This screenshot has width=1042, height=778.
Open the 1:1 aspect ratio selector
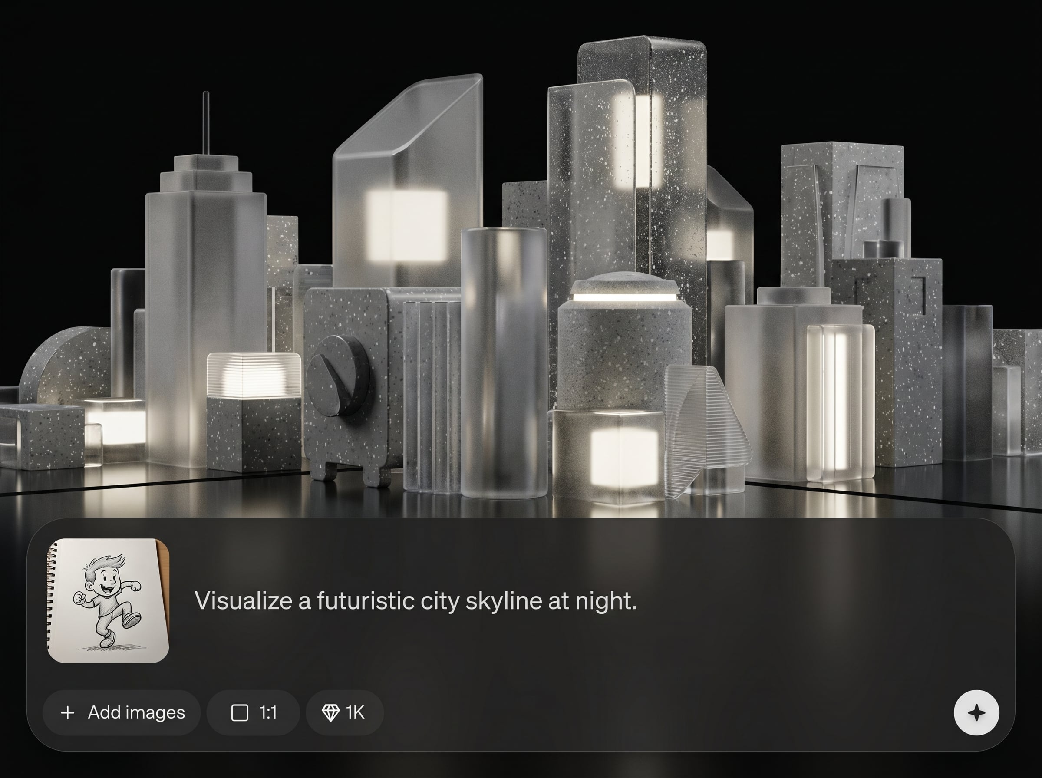click(x=253, y=712)
